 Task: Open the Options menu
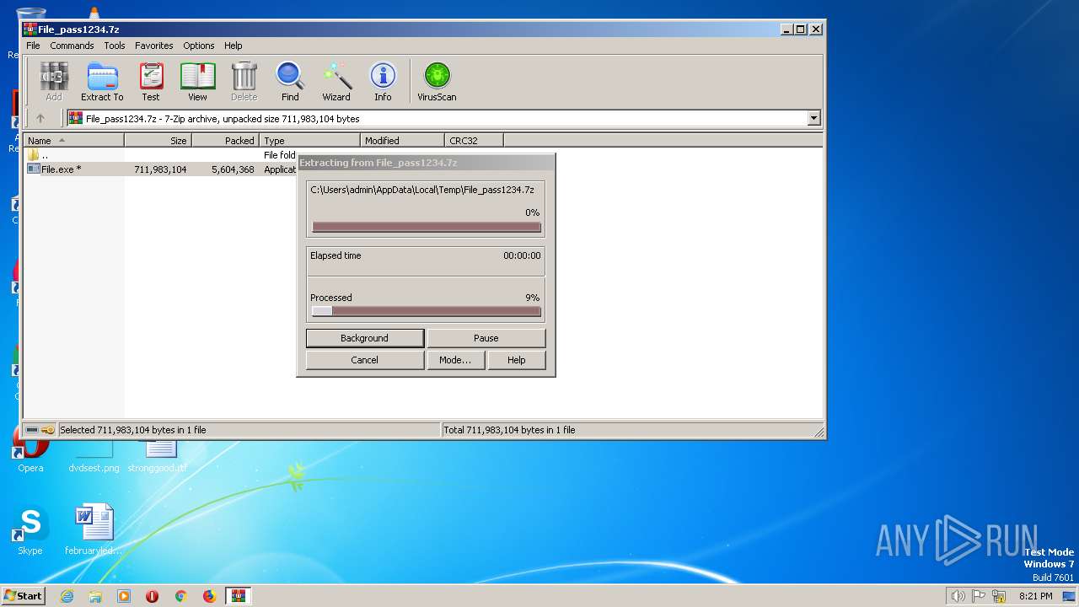199,46
